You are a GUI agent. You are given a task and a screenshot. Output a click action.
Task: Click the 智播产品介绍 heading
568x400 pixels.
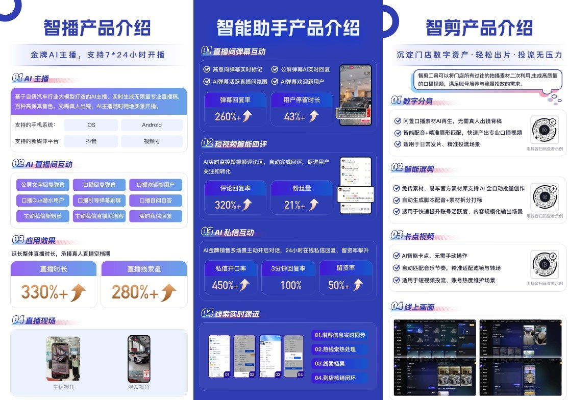tap(97, 28)
